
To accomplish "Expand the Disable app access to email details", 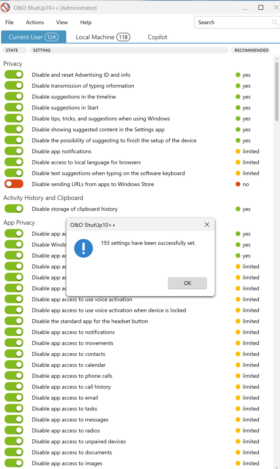I will tap(65, 398).
